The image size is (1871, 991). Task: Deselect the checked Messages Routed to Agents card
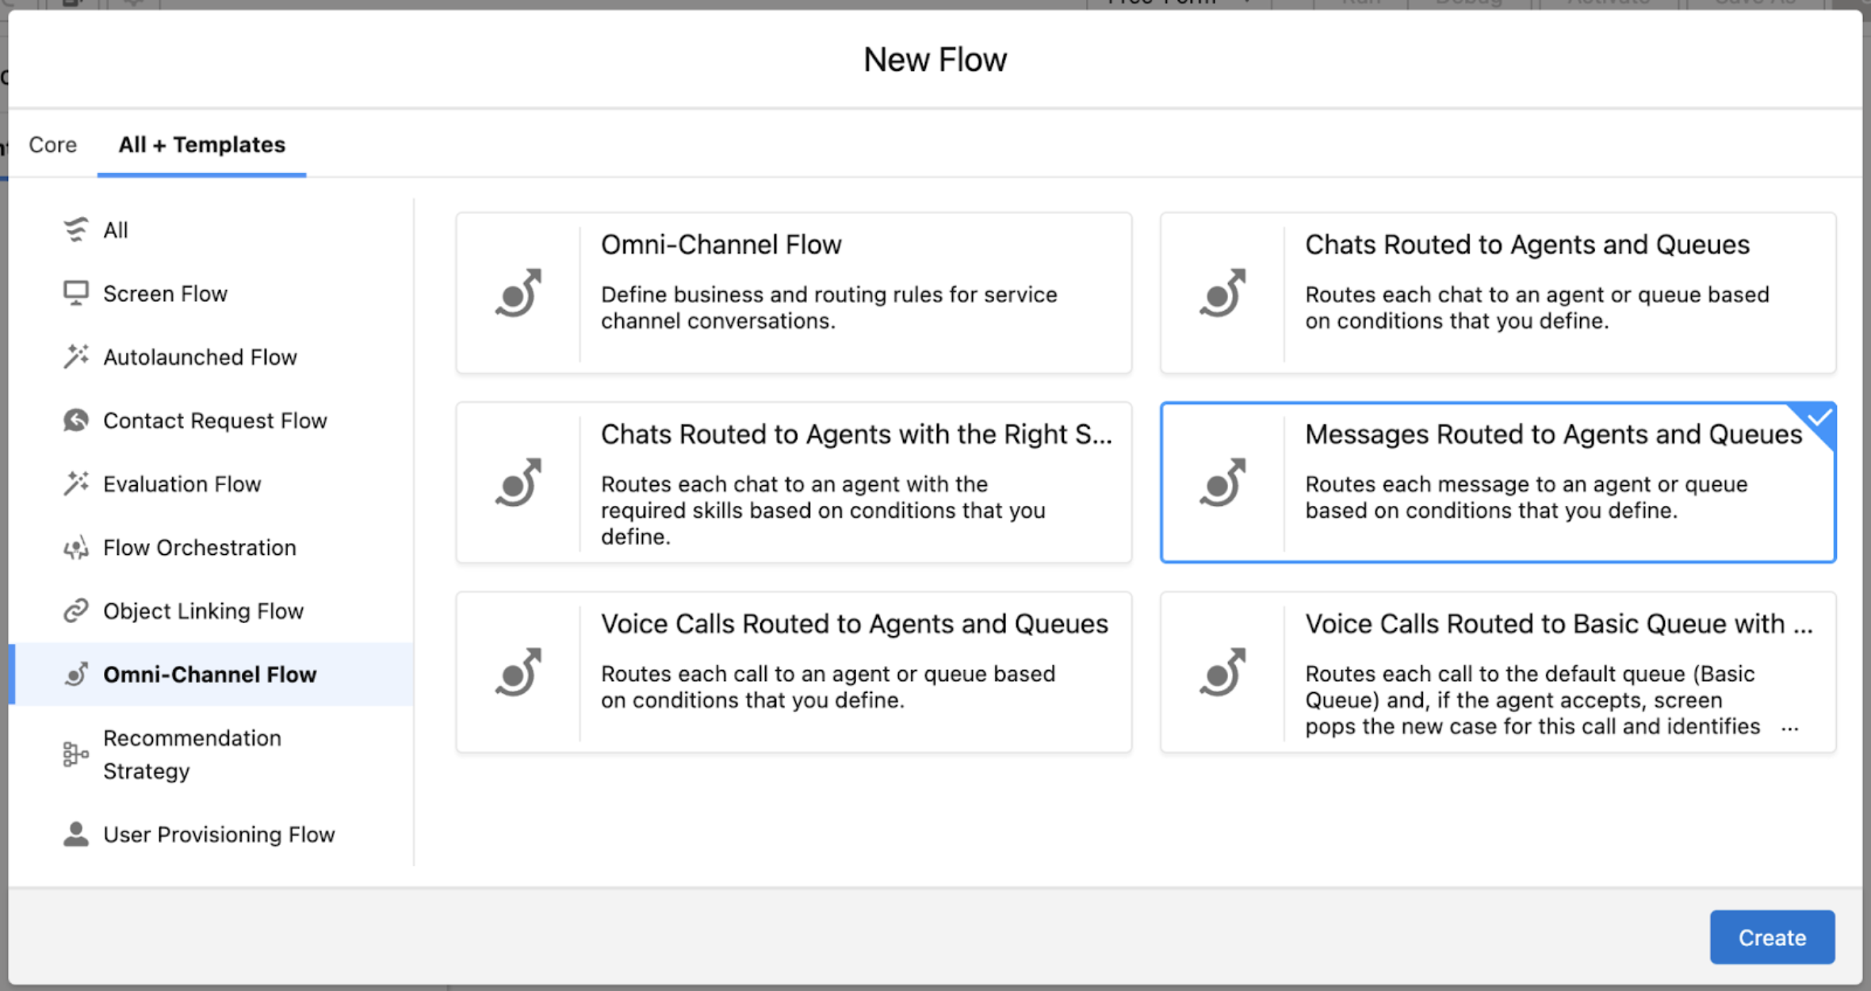tap(1498, 483)
